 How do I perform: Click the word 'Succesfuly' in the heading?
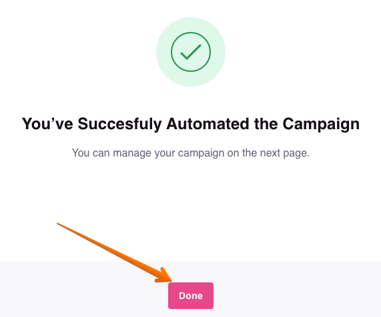coord(119,125)
